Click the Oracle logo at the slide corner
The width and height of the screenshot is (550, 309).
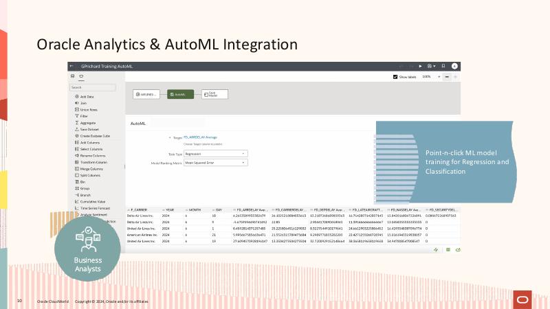tap(522, 299)
